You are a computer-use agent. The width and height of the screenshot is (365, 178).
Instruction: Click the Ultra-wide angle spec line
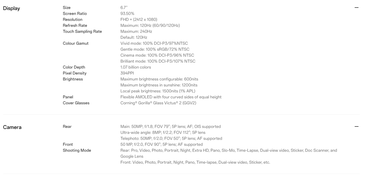click(163, 132)
